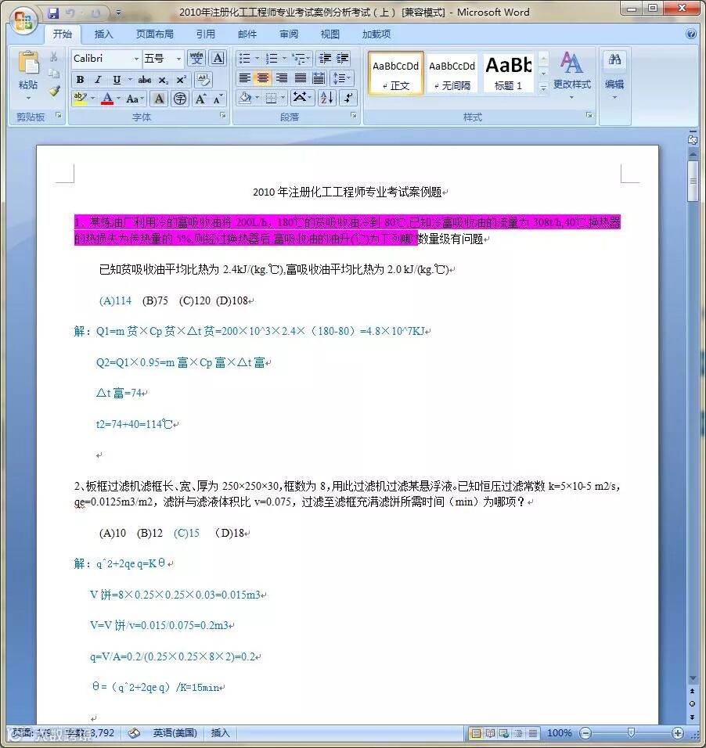706x748 pixels.
Task: Open the line spacing dropdown
Action: coord(341,78)
